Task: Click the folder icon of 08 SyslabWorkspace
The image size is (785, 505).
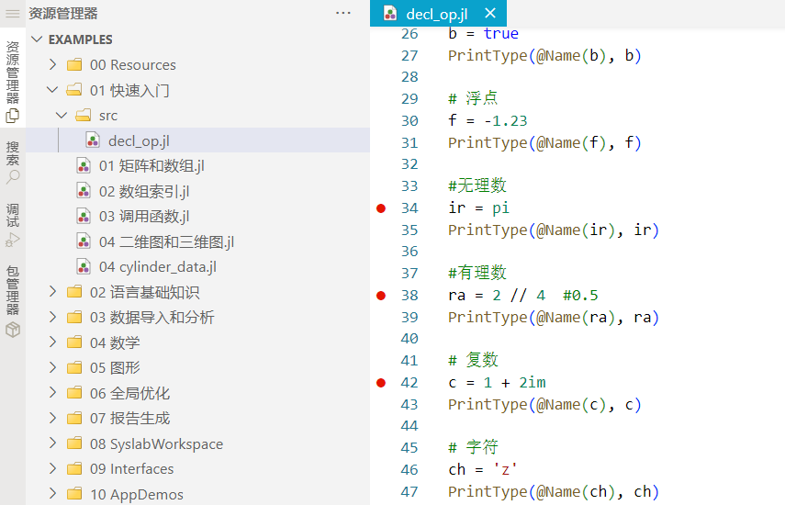Action: [x=74, y=444]
